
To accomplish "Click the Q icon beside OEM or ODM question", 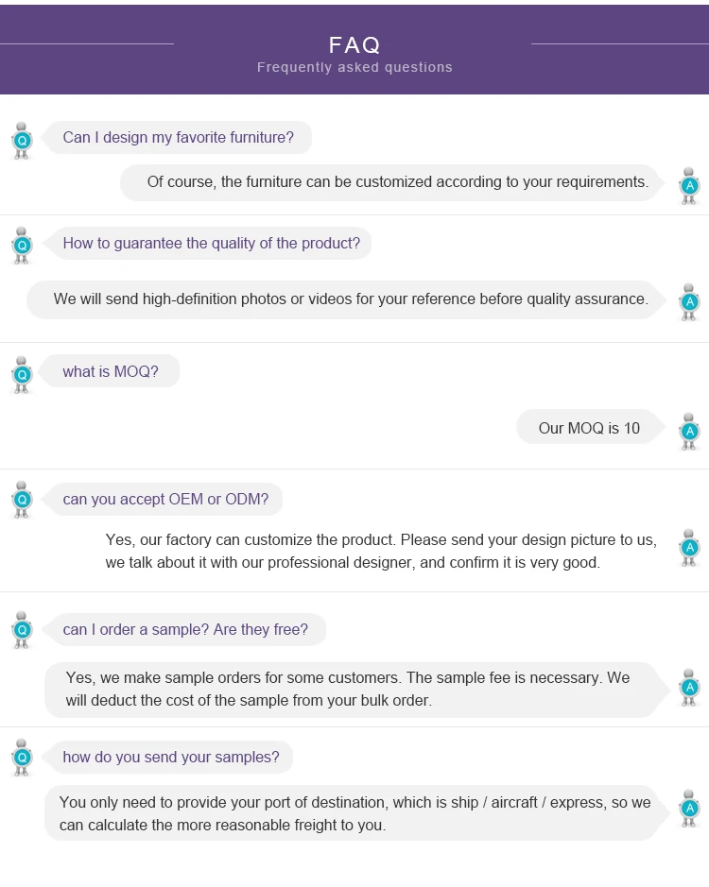I will (23, 499).
